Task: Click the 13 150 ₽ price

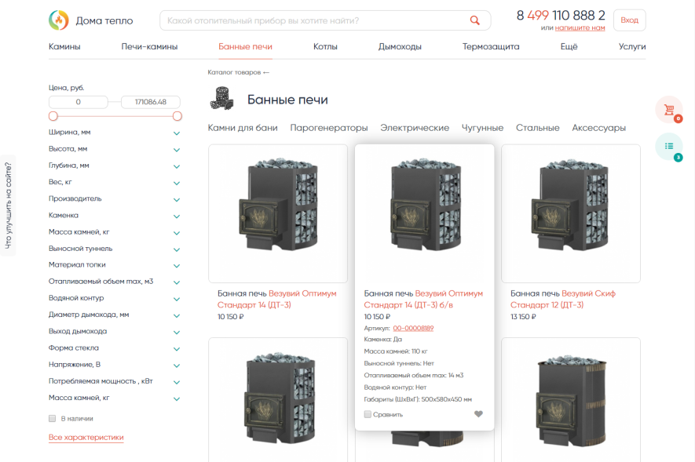Action: coord(523,317)
